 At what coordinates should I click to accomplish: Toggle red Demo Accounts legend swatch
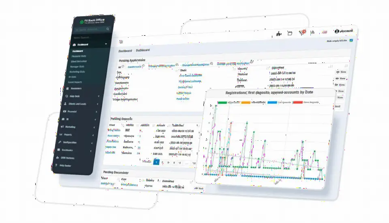click(298, 102)
